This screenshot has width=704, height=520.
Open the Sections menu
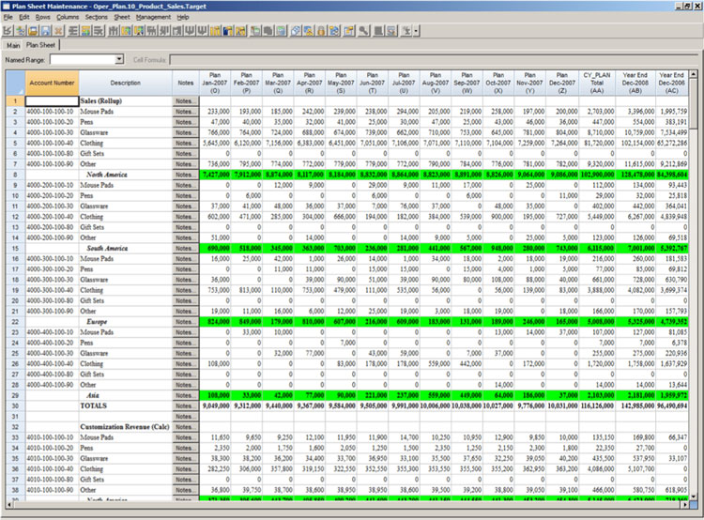pos(96,17)
